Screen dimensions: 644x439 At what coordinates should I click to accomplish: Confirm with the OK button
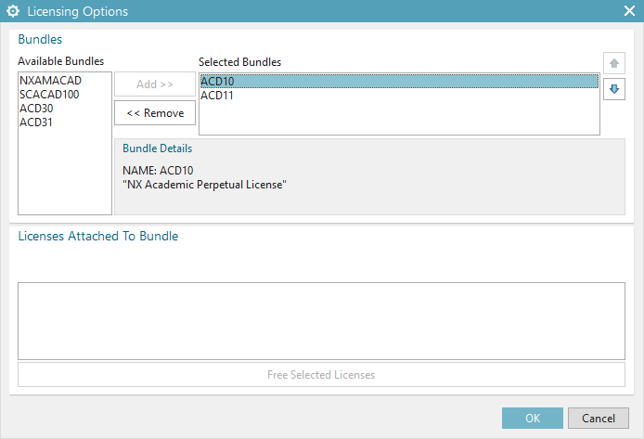pyautogui.click(x=532, y=418)
